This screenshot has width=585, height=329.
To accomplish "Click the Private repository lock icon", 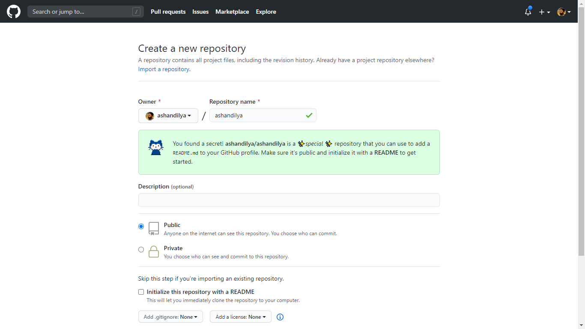I will pyautogui.click(x=153, y=251).
